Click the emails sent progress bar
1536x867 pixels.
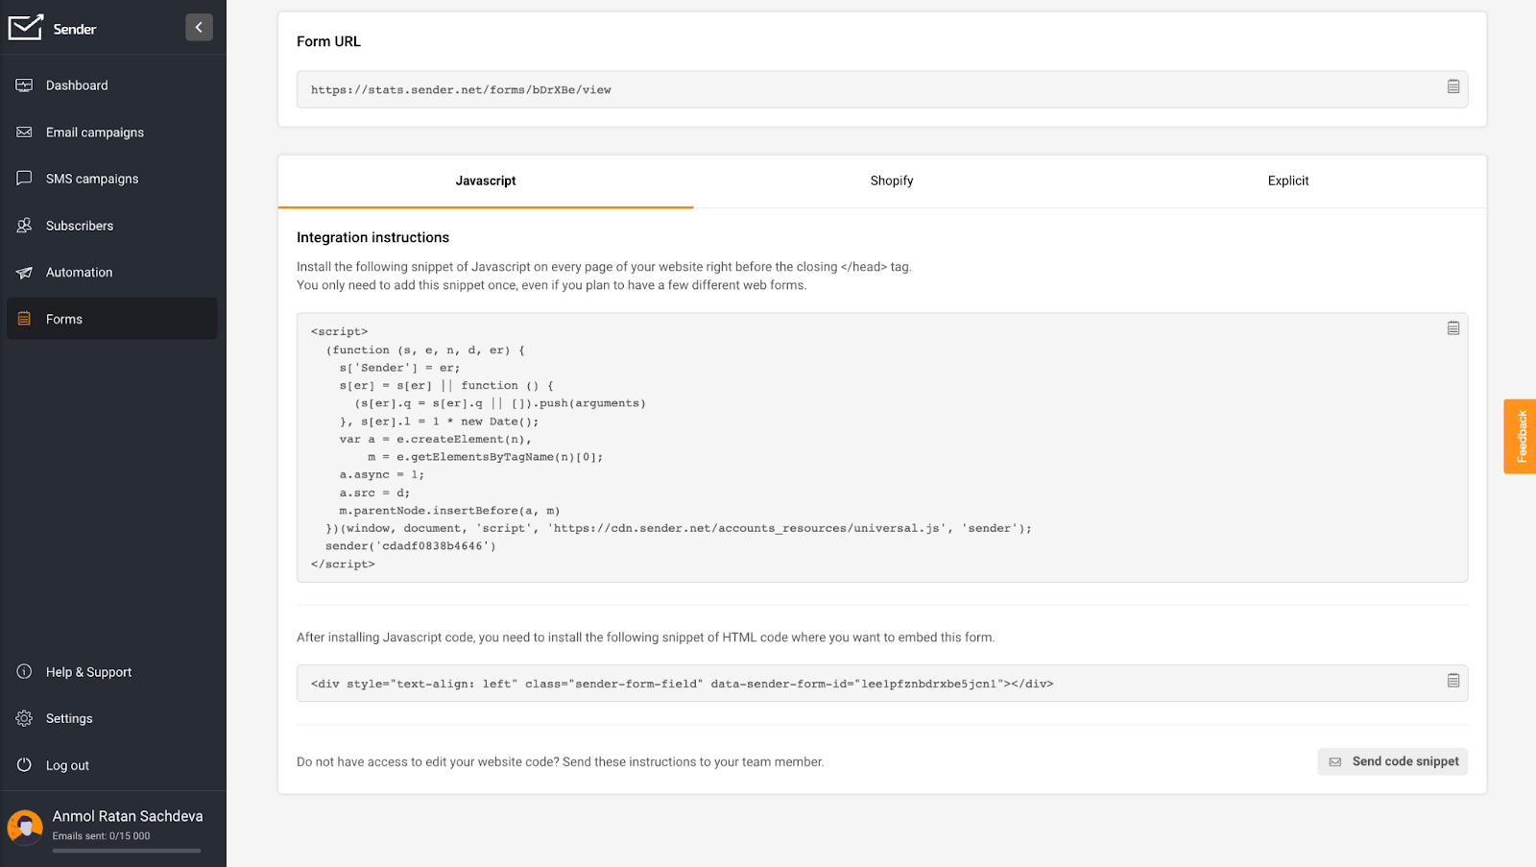[x=127, y=851]
